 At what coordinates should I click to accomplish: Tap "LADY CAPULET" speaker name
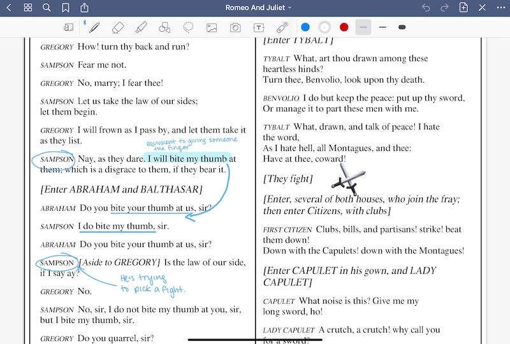tap(289, 330)
